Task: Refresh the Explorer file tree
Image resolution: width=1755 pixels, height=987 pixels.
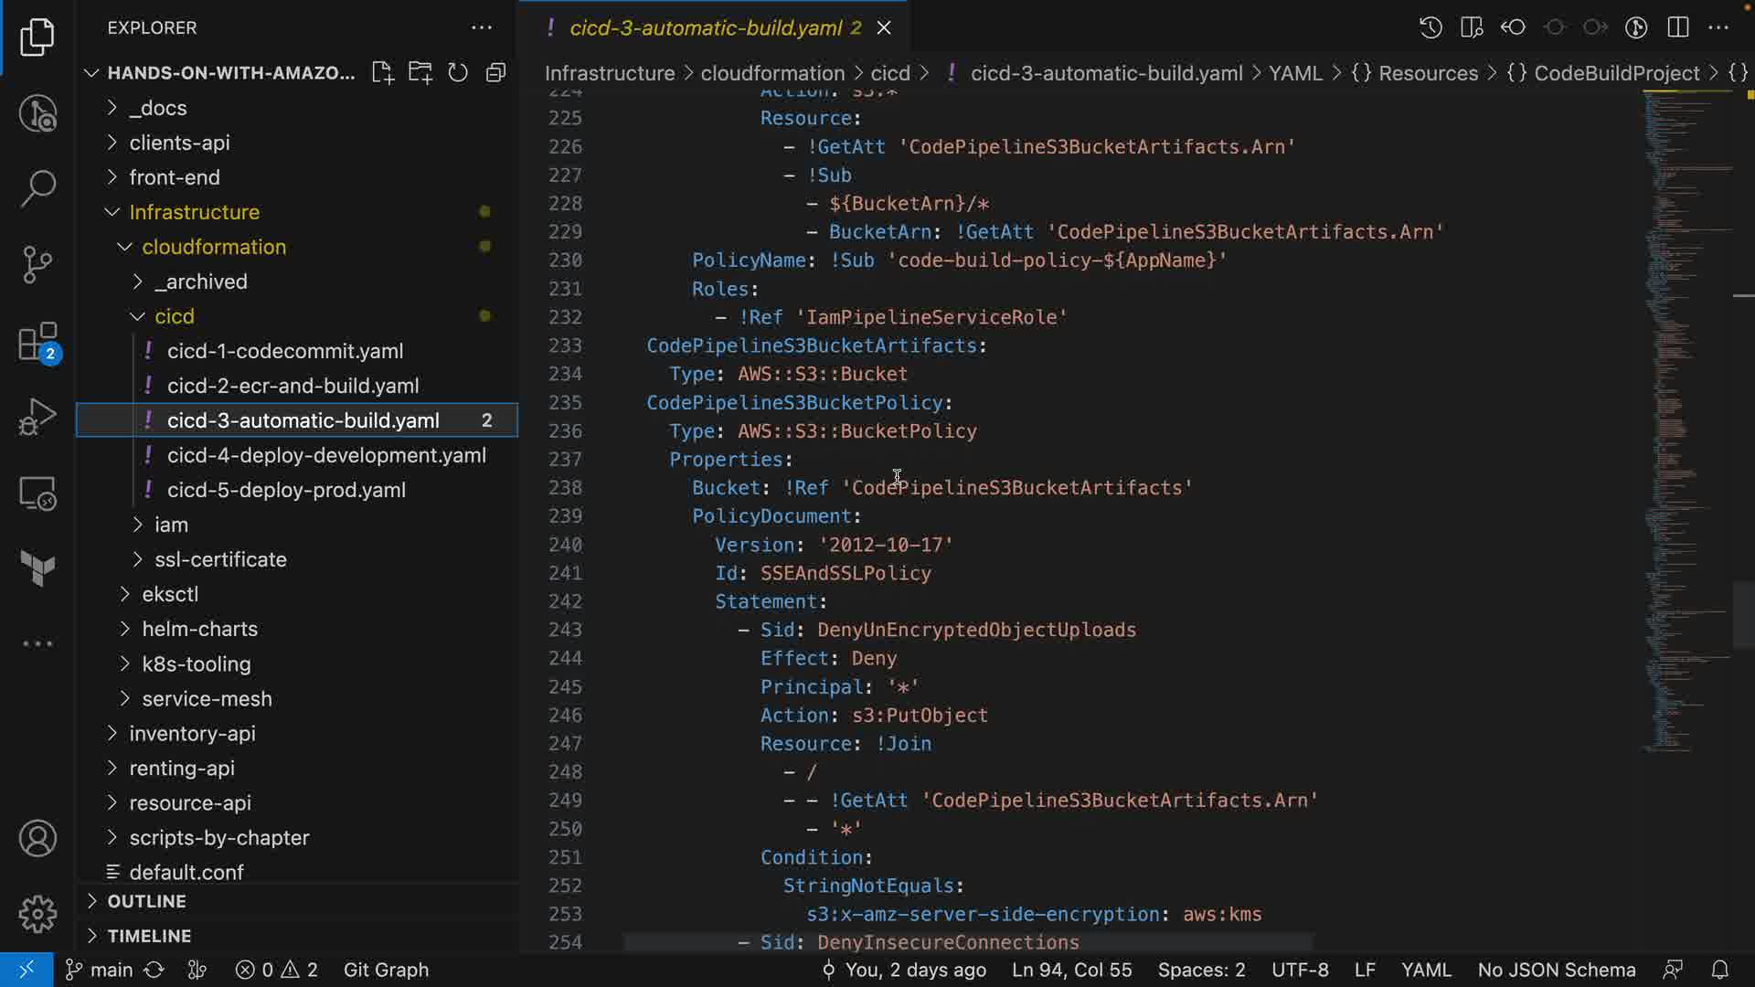Action: pos(458,73)
